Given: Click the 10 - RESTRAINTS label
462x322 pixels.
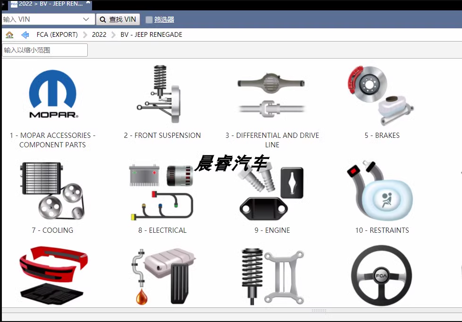Looking at the screenshot, I should coord(382,230).
